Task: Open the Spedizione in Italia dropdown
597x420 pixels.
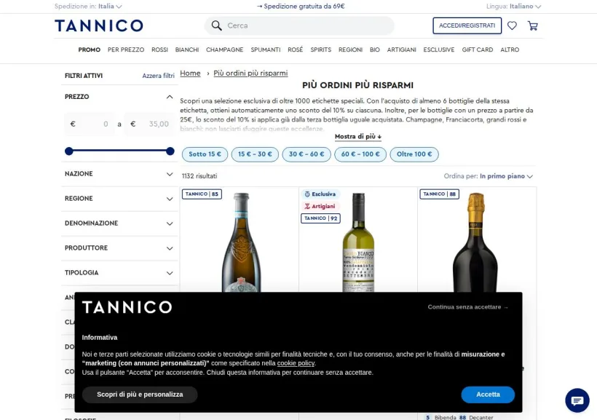Action: (x=88, y=6)
